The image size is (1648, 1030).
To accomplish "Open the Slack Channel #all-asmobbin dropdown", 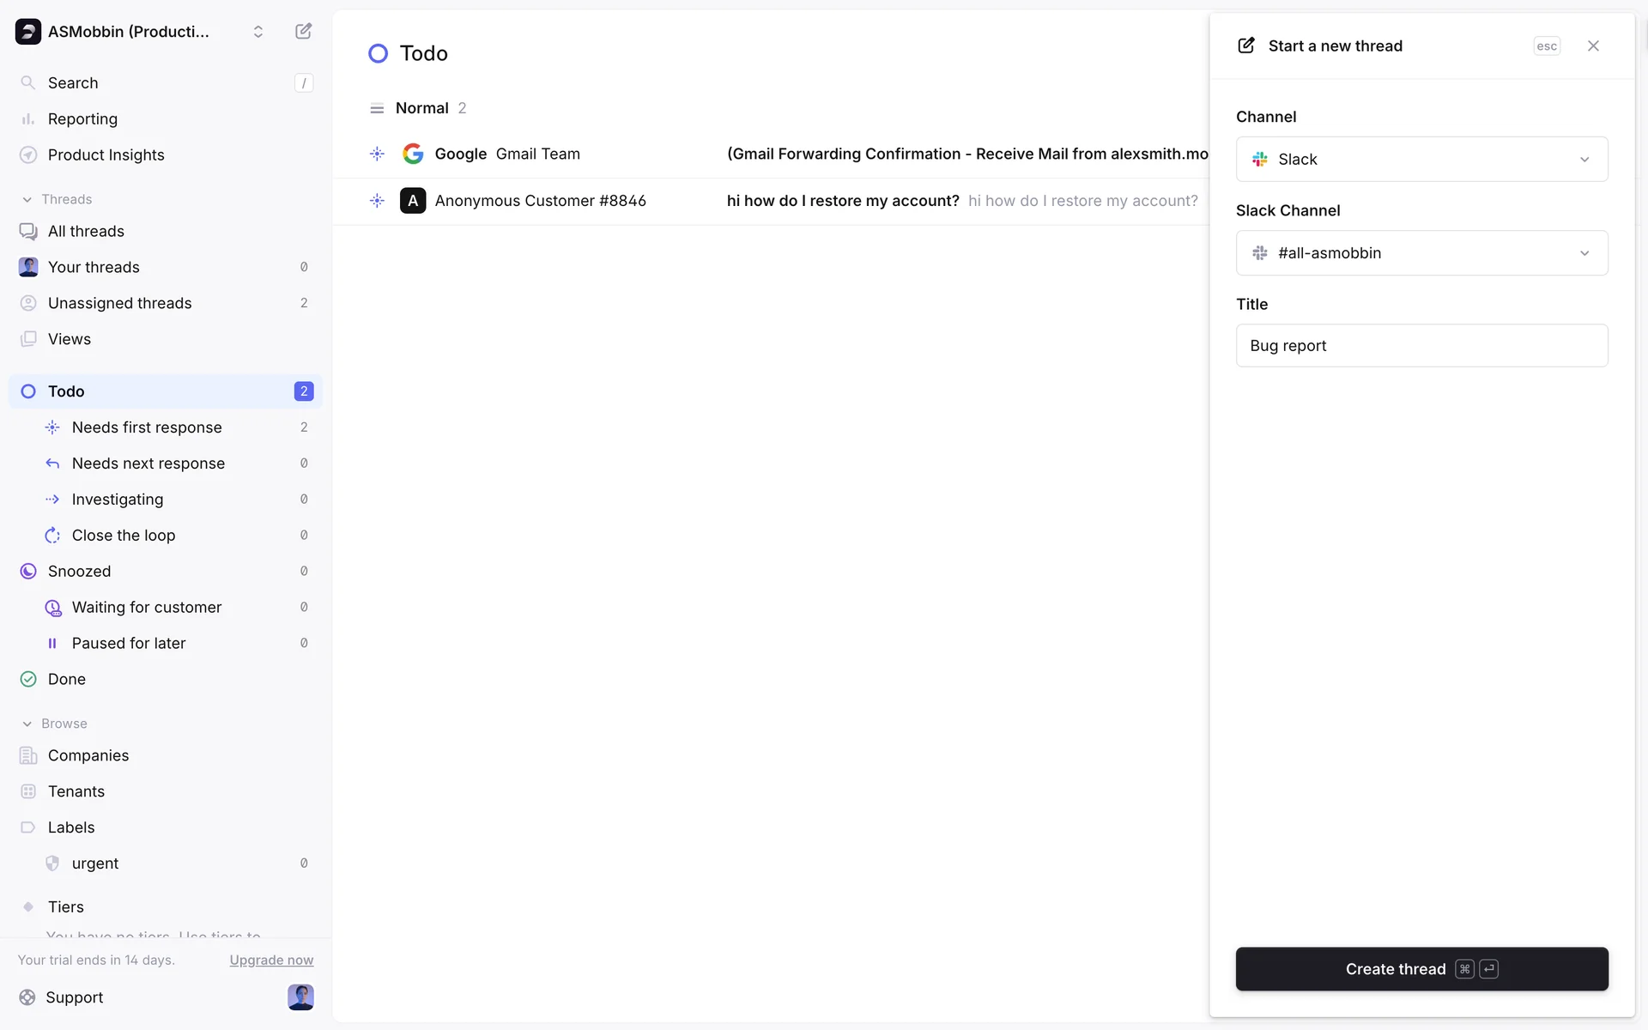I will coord(1421,253).
